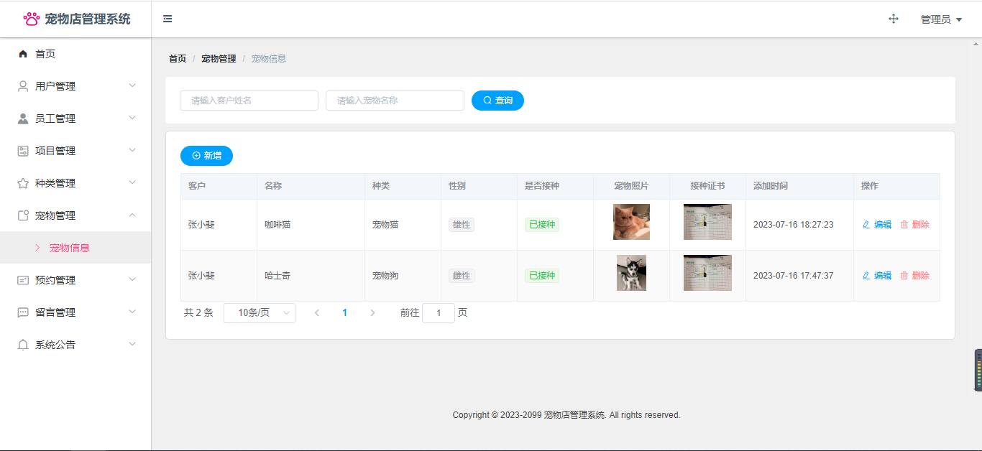Click the fullscreen arrows icon
The height and width of the screenshot is (451, 982).
click(894, 19)
